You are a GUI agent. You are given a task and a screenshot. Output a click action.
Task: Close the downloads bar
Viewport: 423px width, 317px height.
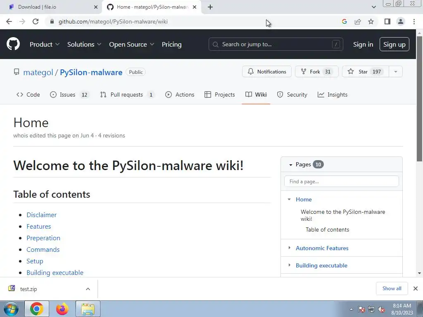[416, 289]
